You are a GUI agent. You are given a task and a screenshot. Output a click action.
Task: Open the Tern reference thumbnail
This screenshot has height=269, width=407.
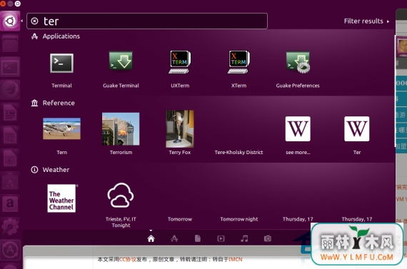click(x=62, y=128)
